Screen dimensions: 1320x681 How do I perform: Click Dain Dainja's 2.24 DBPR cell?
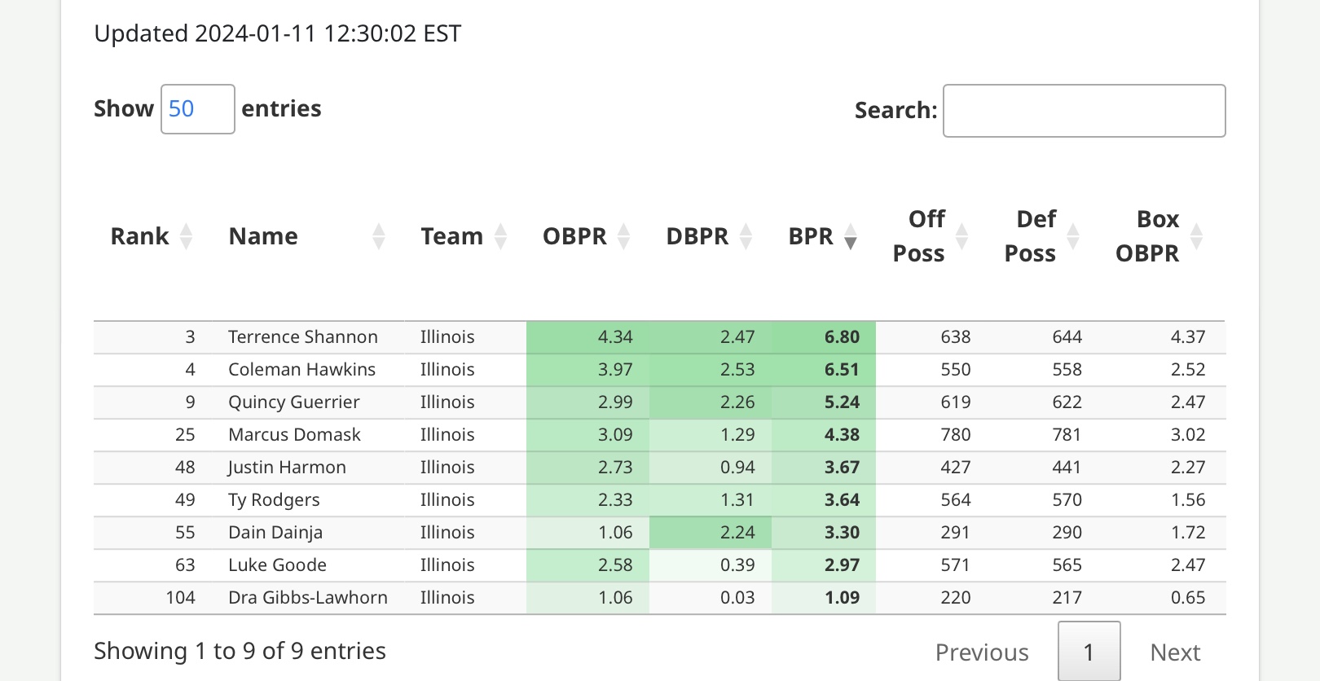(x=711, y=533)
